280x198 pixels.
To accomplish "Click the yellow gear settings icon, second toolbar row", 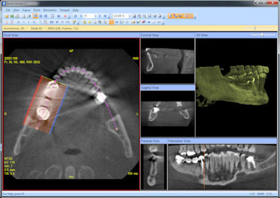I will (85, 22).
